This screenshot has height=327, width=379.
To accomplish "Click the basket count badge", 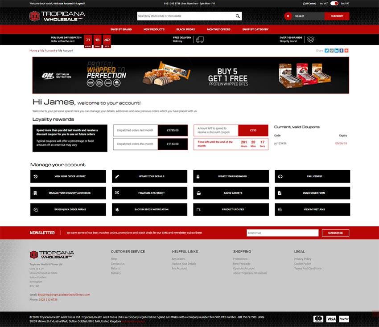I will (x=288, y=16).
